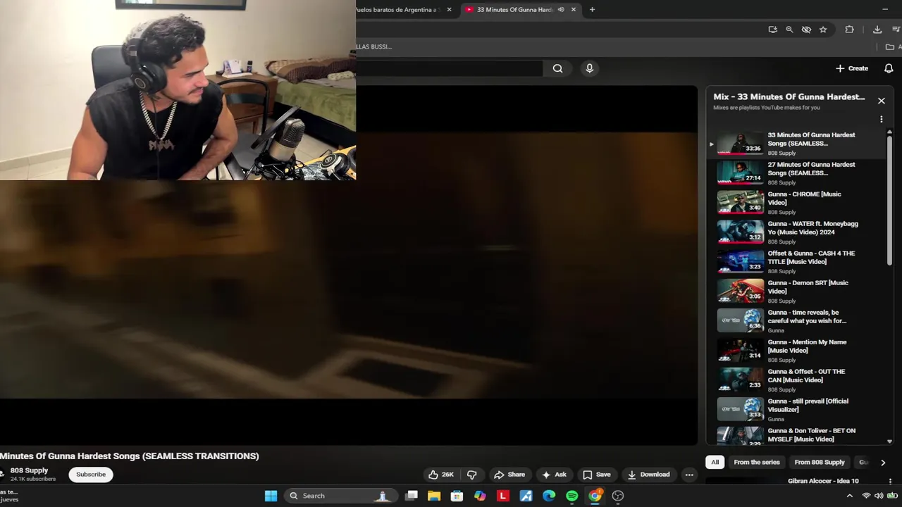Open Chrome downloads icon

coord(877,30)
